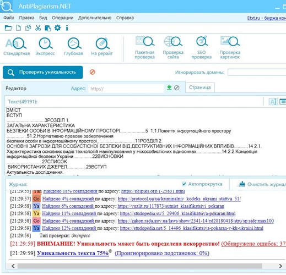The height and width of the screenshot is (275, 286).
Task: Click the ВСТУП line in editor
Action: coord(14,116)
